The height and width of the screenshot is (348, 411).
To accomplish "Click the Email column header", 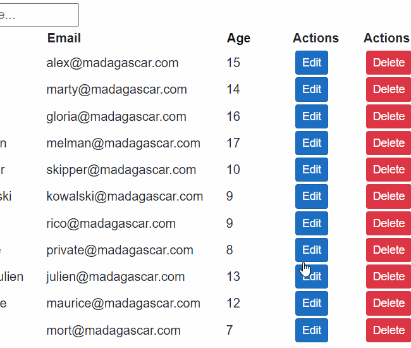I will click(64, 38).
